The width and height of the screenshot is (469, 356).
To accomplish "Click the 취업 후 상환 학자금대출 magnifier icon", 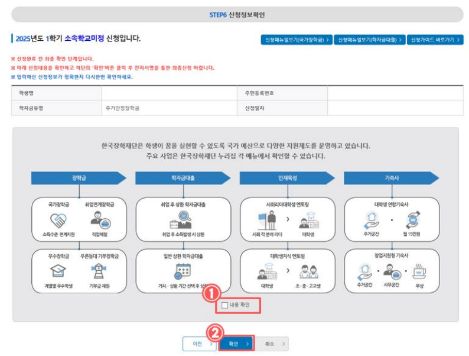I will point(181,220).
